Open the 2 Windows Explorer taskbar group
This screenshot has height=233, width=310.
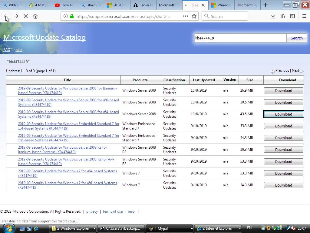coord(73,228)
